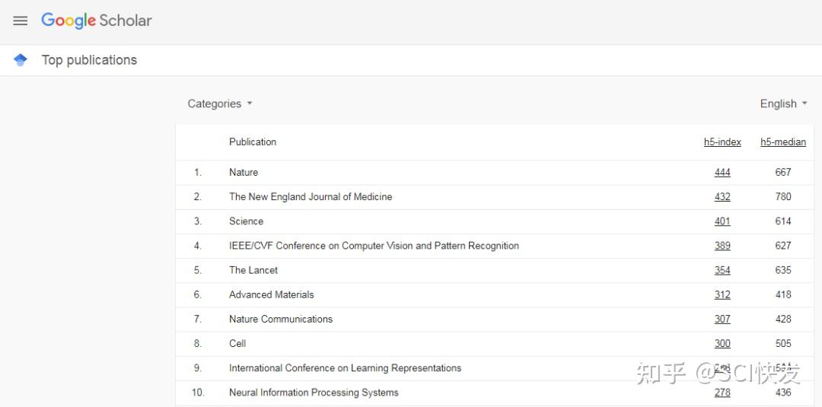Open the English language dropdown
822x407 pixels.
click(783, 103)
